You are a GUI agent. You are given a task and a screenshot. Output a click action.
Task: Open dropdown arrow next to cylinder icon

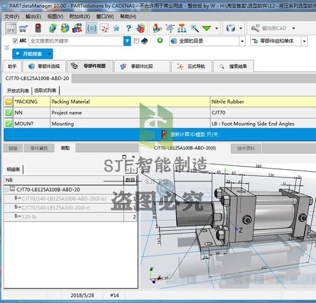pos(241,28)
